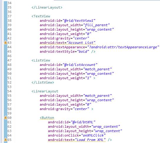Screen dimensions: 160x143
Task: Click the warning icon on line 43
Action: [6, 43]
